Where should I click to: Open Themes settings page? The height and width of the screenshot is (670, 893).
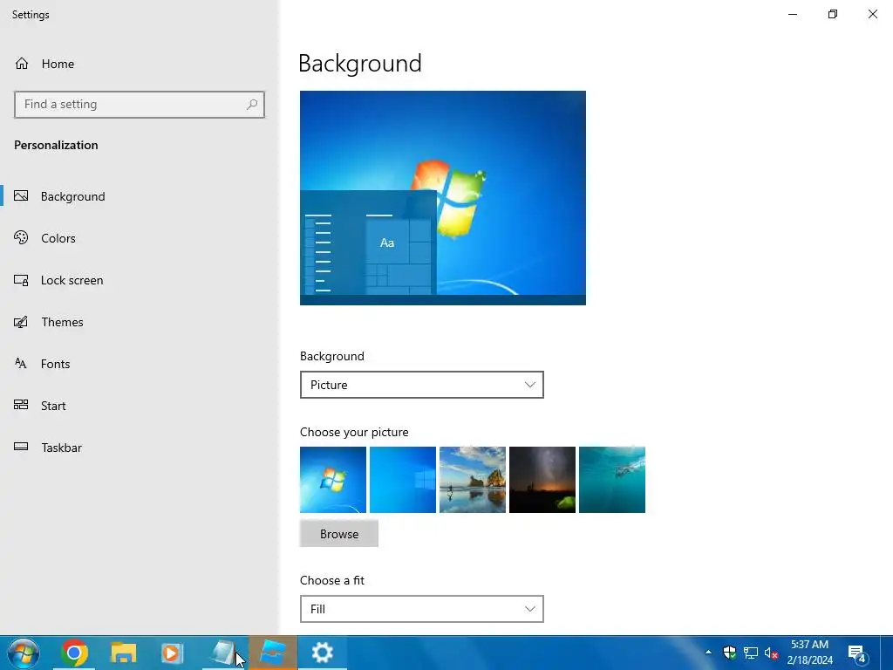pos(62,322)
